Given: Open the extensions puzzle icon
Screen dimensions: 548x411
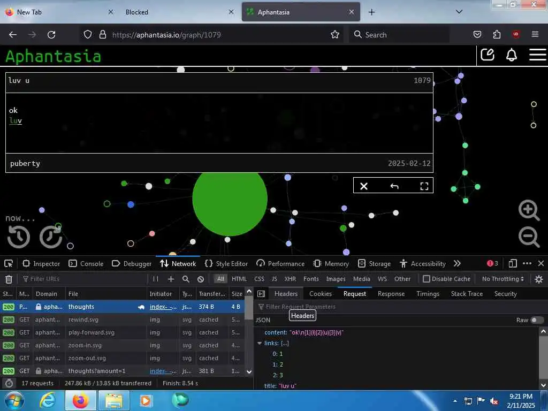Looking at the screenshot, I should click(x=497, y=34).
